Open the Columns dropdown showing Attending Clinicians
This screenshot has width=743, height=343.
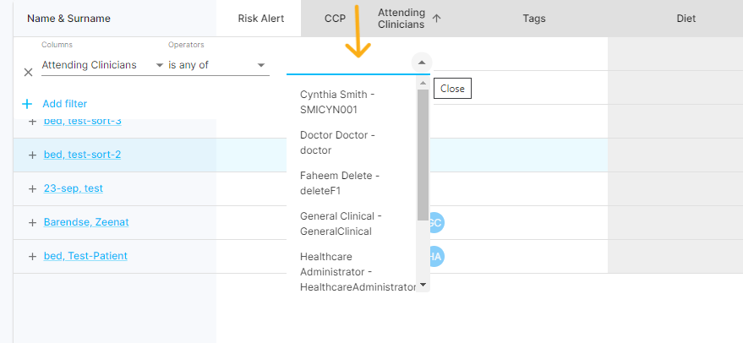click(x=101, y=65)
